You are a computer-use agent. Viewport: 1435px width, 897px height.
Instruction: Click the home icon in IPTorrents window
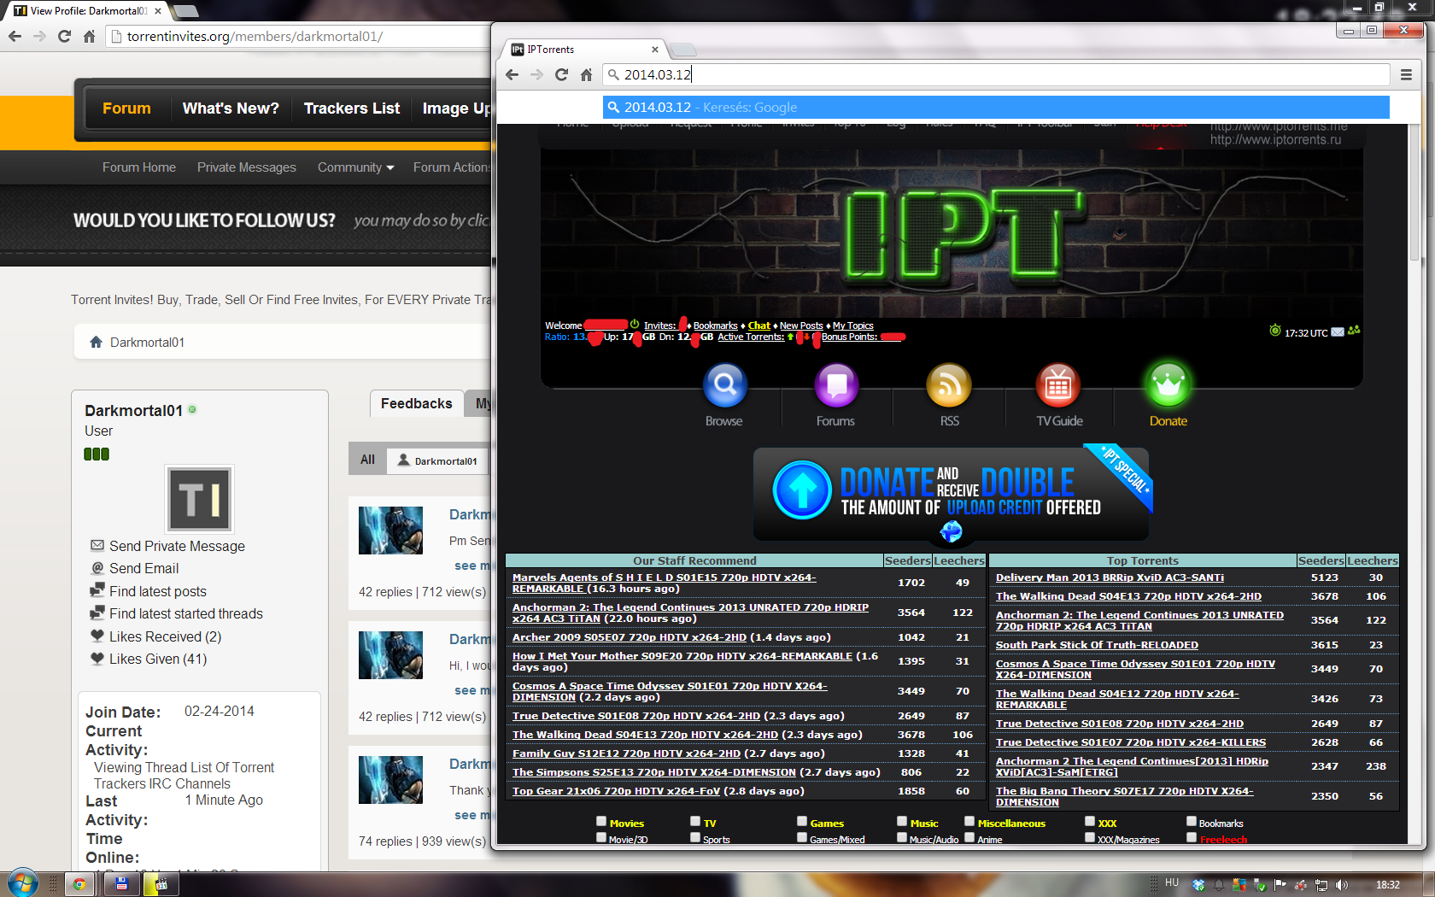[586, 74]
